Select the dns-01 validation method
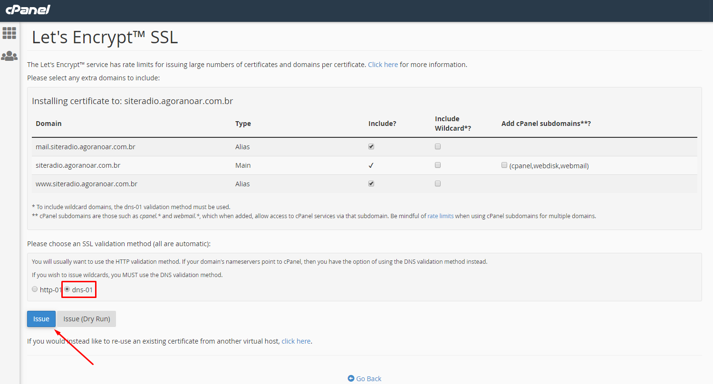 point(67,289)
